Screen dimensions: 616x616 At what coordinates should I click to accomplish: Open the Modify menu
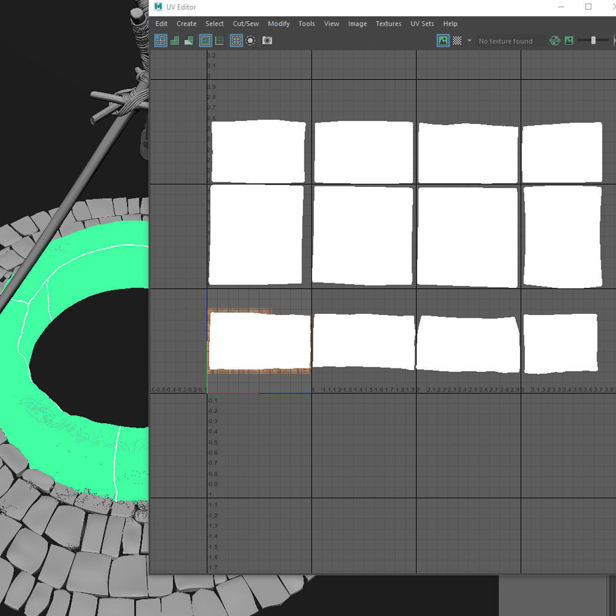pyautogui.click(x=279, y=24)
